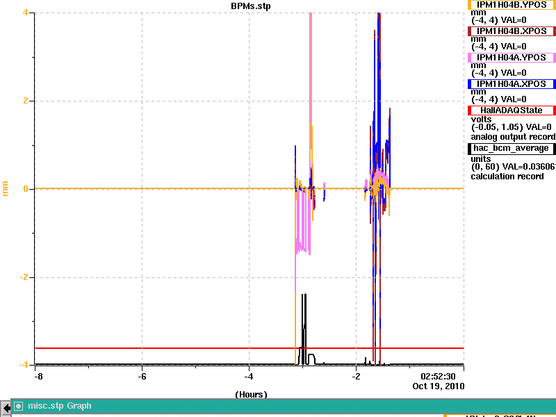
Task: Click the volts unit label under HallADAQState
Action: (x=481, y=119)
